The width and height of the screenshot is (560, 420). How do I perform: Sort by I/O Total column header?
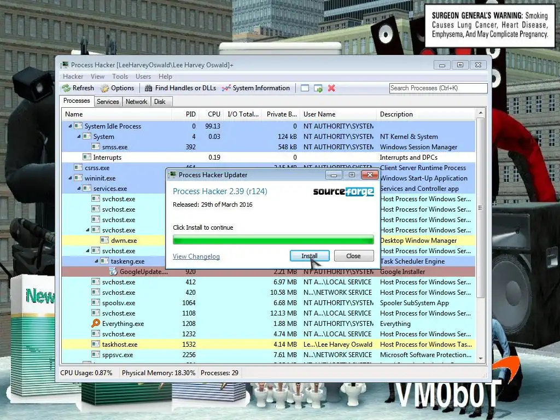pyautogui.click(x=243, y=114)
